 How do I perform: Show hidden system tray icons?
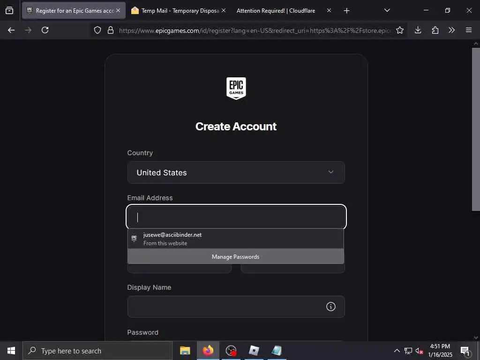coord(397,351)
